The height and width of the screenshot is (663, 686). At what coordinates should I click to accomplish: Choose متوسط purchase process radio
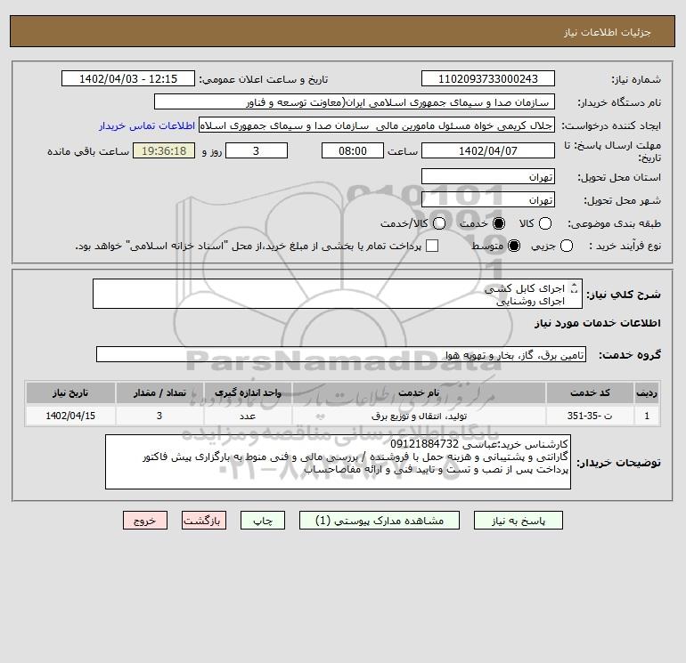[514, 246]
